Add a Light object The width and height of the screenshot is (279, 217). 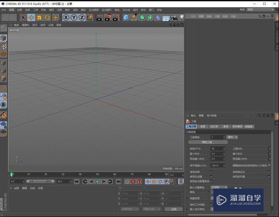182,18
